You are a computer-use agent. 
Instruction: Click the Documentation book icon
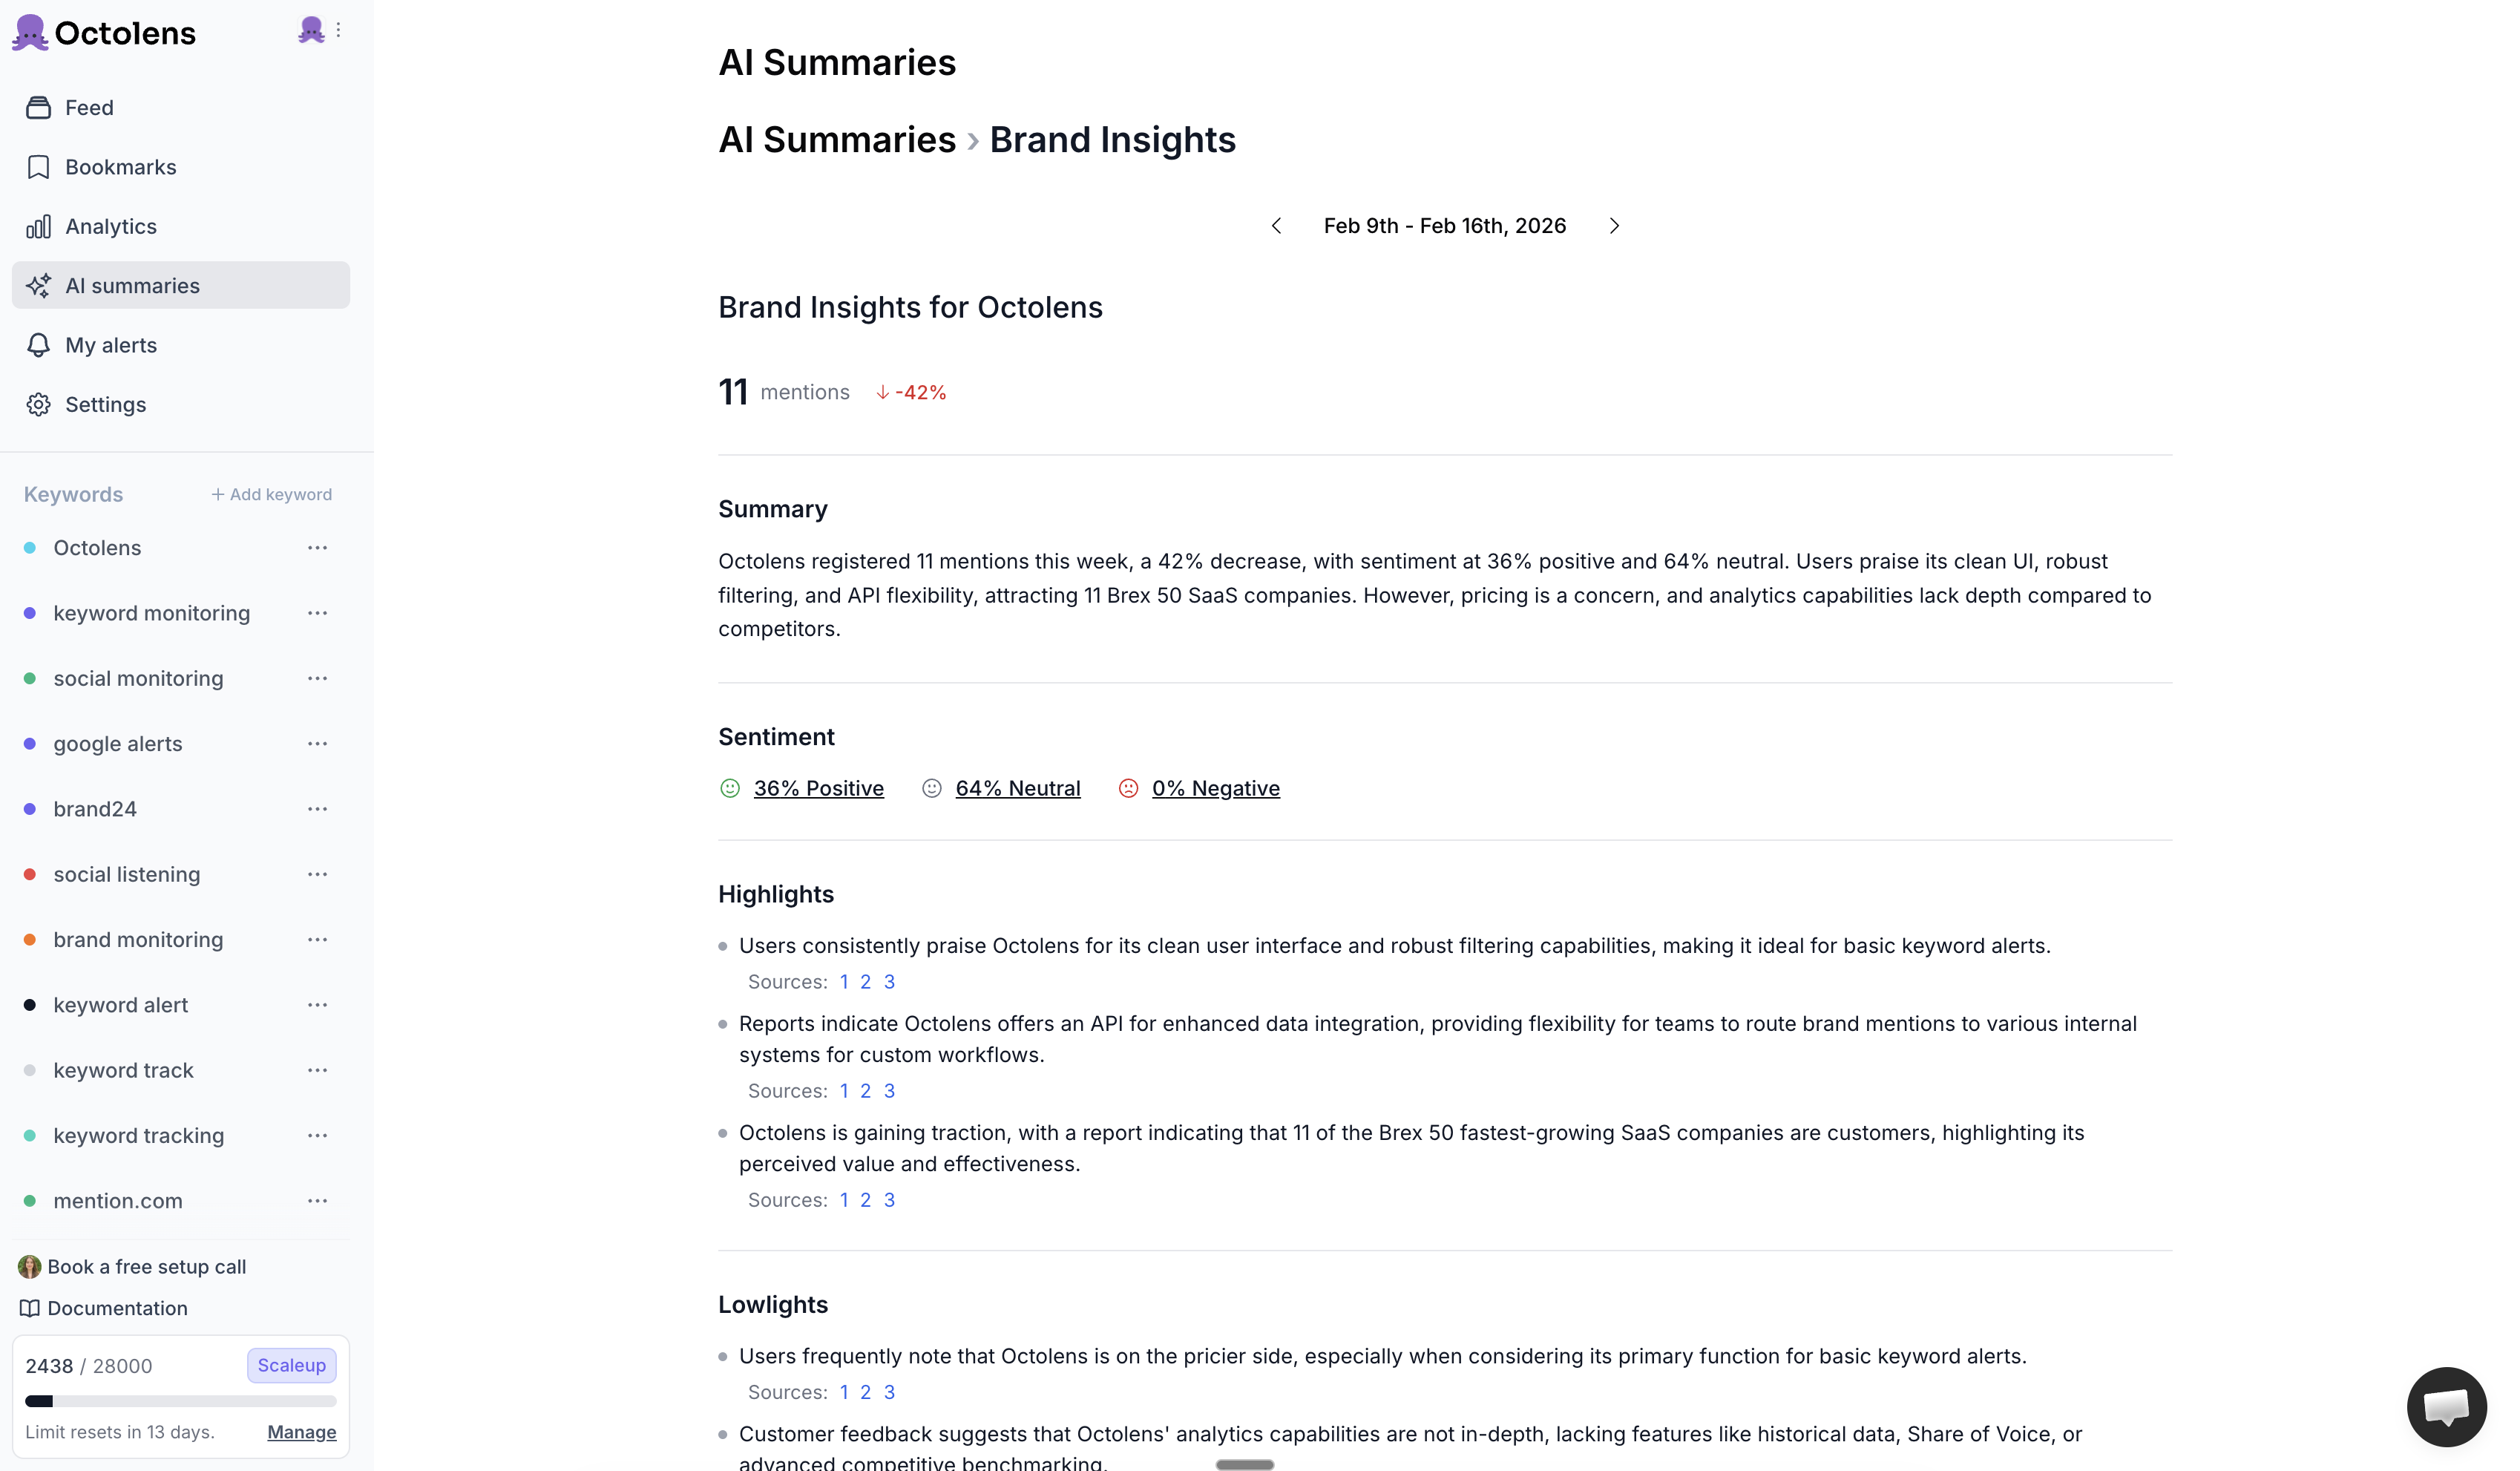click(30, 1309)
